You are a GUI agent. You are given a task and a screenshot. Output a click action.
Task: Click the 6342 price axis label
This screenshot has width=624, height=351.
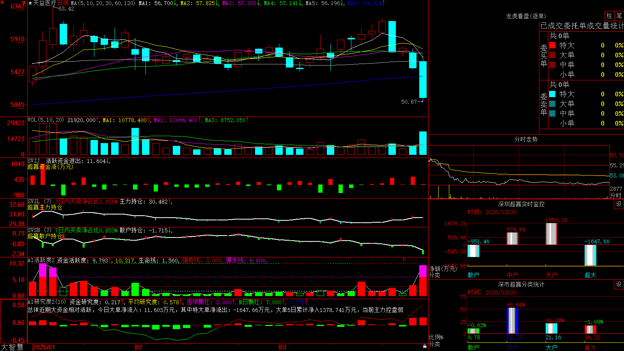coord(18,7)
